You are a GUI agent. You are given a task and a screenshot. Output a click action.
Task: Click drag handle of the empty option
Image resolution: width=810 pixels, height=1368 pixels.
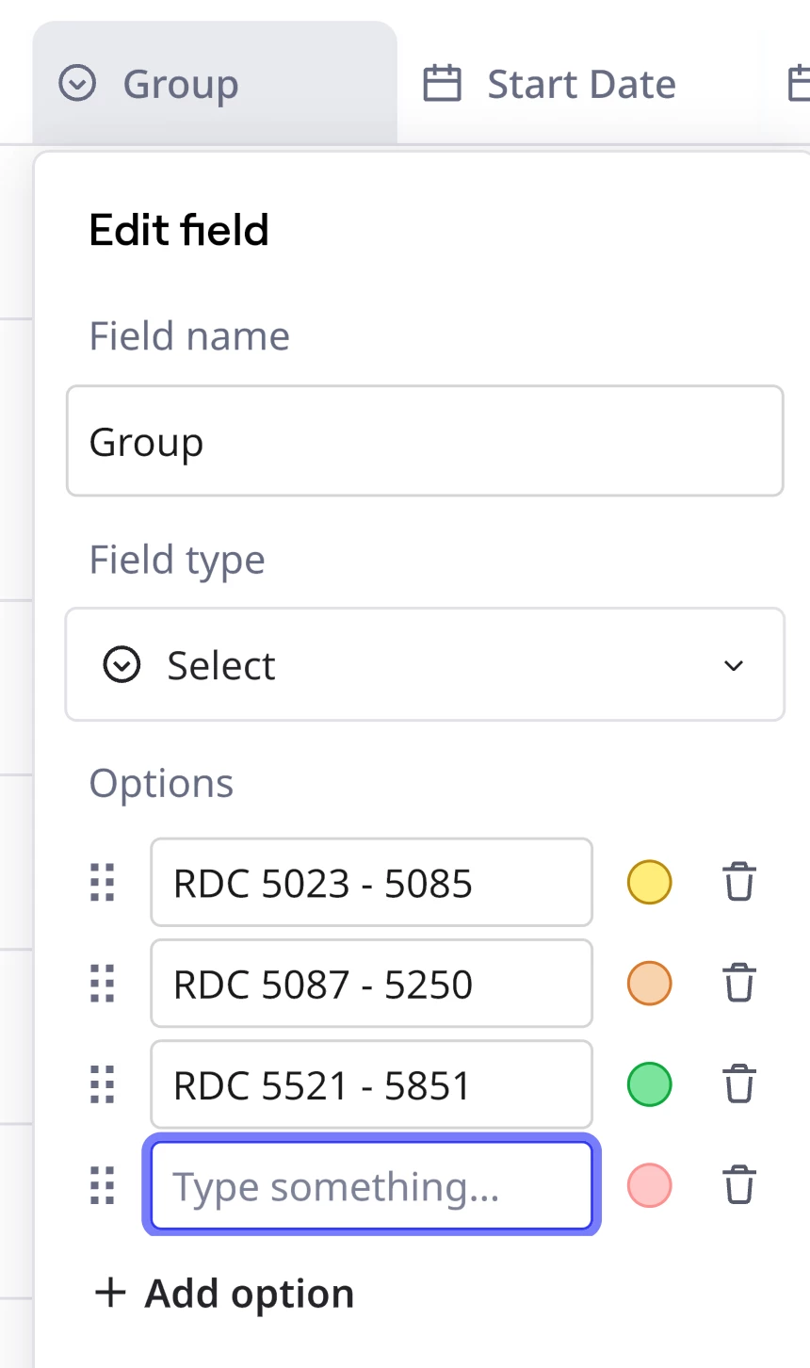[x=103, y=1185]
